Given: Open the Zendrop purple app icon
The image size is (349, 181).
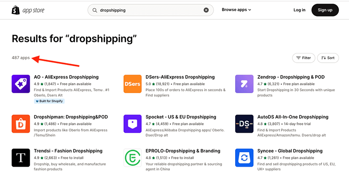Looking at the screenshot, I should coord(244,84).
